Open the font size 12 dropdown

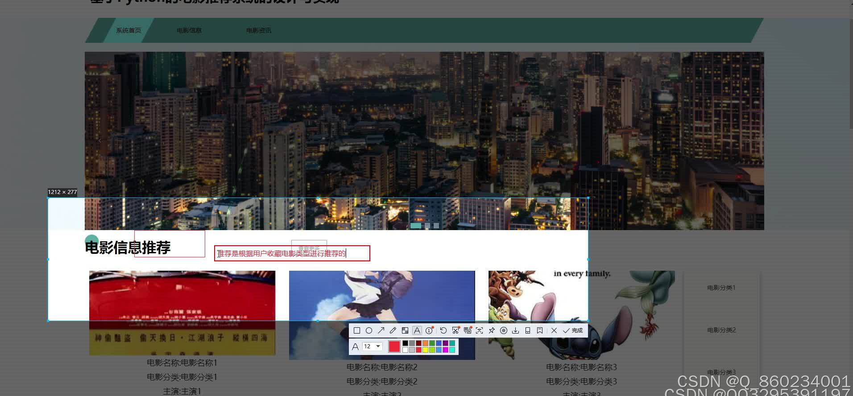coord(372,346)
